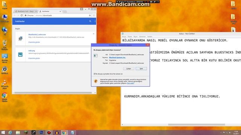The image size is (241, 135).
Task: Click Chrome downloads horizontal scrollbar
Action: (x=53, y=93)
